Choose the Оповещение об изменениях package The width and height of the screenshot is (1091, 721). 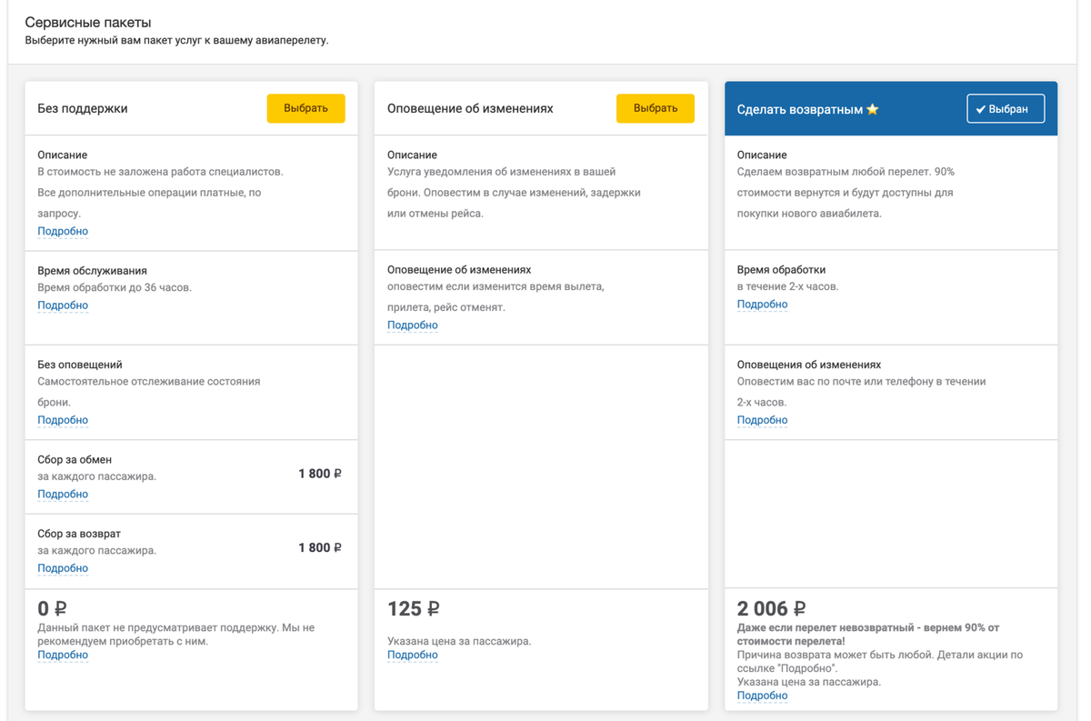click(x=655, y=108)
